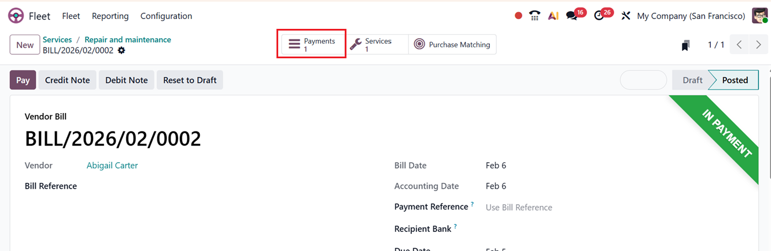Image resolution: width=771 pixels, height=251 pixels.
Task: Open the Payments smart button
Action: pos(312,44)
